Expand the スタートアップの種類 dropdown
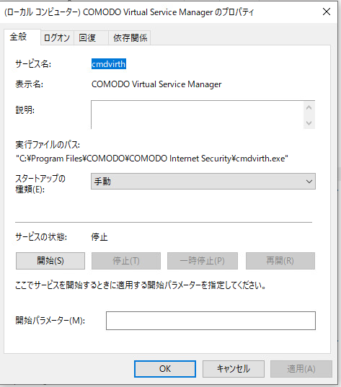 tap(203, 182)
